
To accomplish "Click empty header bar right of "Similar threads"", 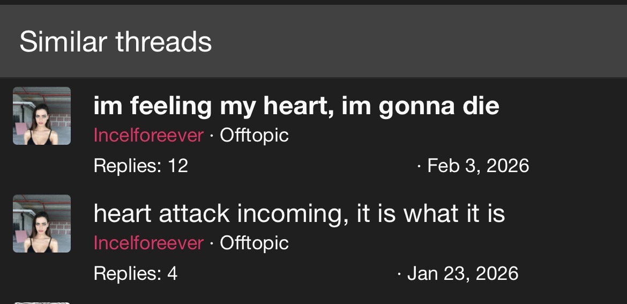I will 418,42.
